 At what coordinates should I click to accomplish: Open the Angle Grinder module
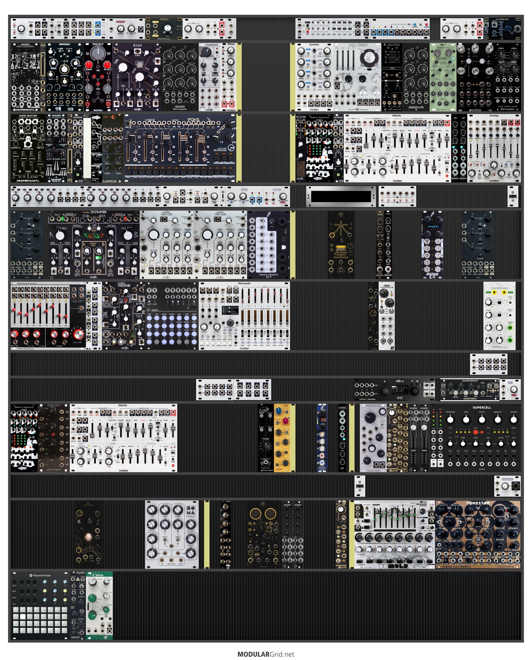point(357,77)
